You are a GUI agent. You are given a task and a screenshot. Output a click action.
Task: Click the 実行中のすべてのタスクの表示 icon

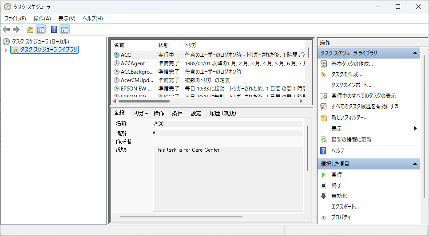323,96
